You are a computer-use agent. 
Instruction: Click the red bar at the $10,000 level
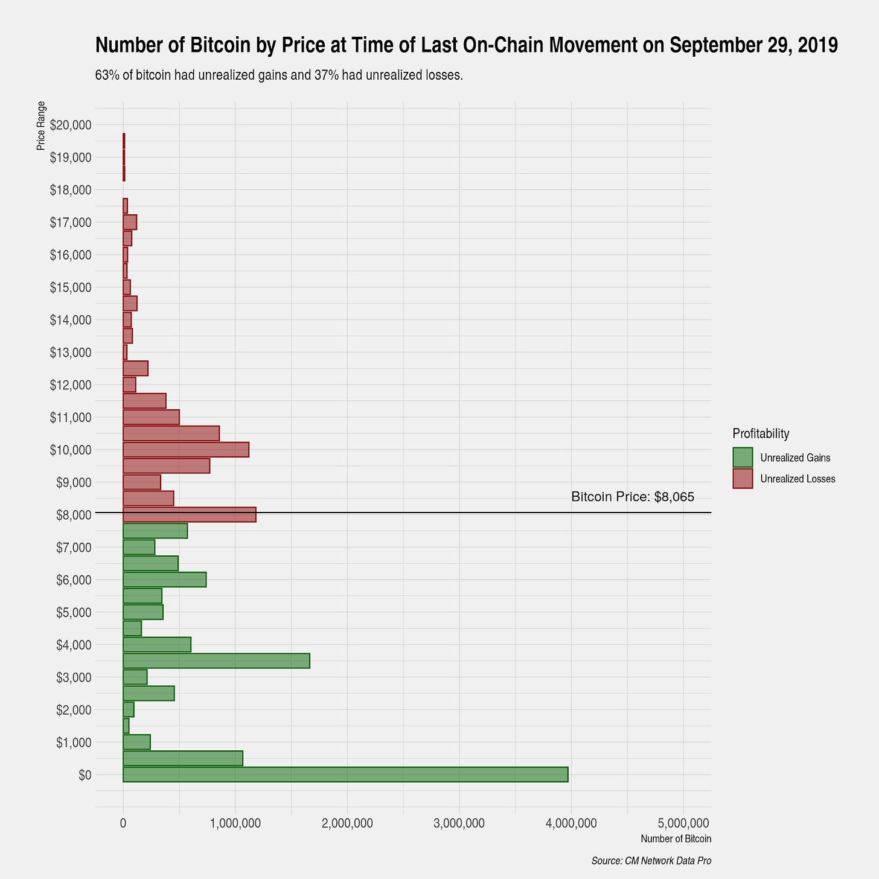186,449
